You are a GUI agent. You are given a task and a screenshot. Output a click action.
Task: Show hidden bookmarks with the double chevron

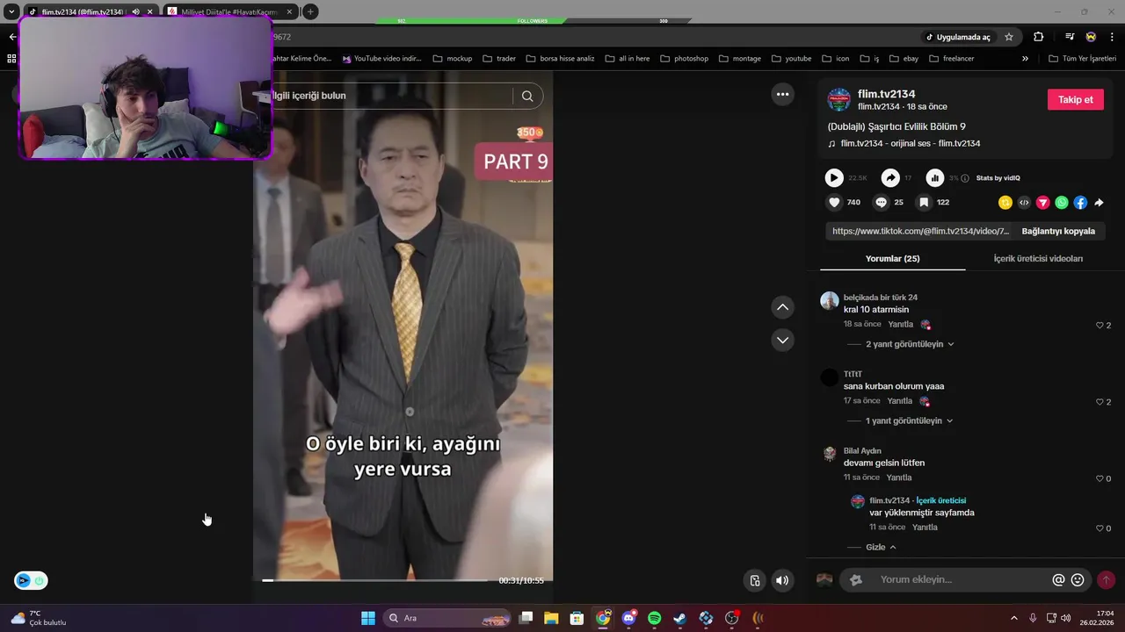click(x=1025, y=59)
